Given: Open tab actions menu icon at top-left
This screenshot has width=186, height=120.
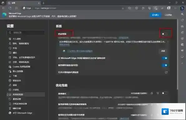Looking at the screenshot, I should pyautogui.click(x=3, y=3).
